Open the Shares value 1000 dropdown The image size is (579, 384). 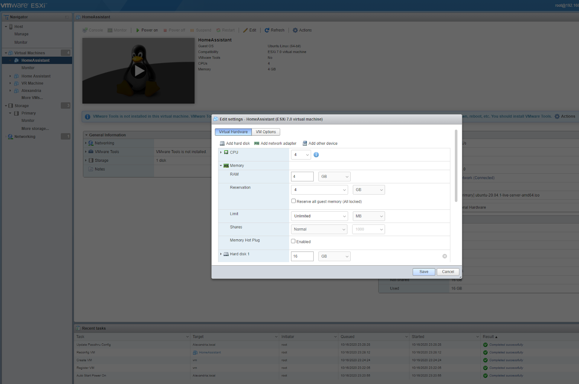(368, 229)
